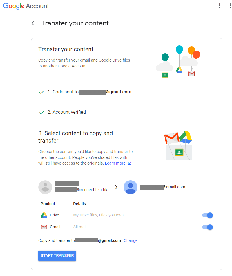This screenshot has width=232, height=276.
Task: Turn off the Gmail transfer toggle
Action: tap(207, 227)
